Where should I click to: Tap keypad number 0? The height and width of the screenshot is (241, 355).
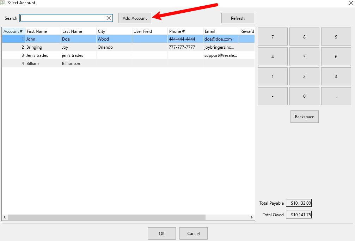click(x=304, y=96)
